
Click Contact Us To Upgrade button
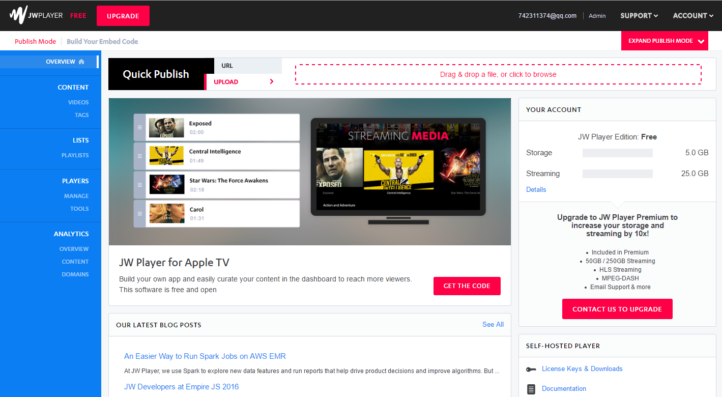[617, 309]
